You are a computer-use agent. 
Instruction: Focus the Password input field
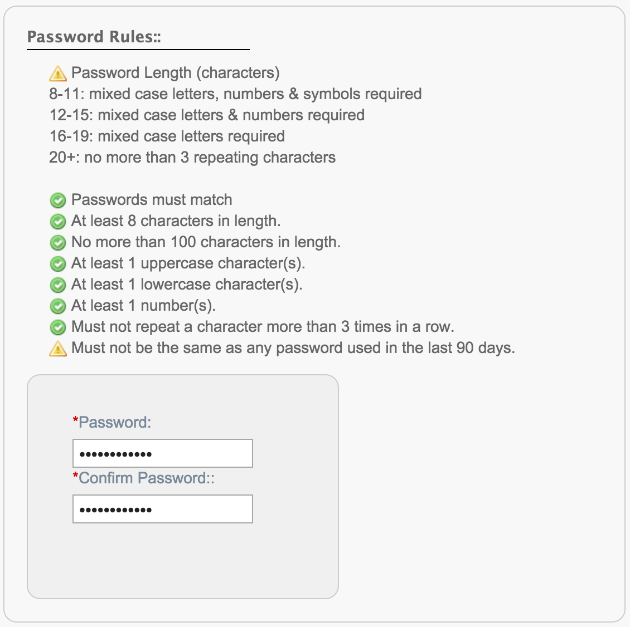click(x=163, y=453)
